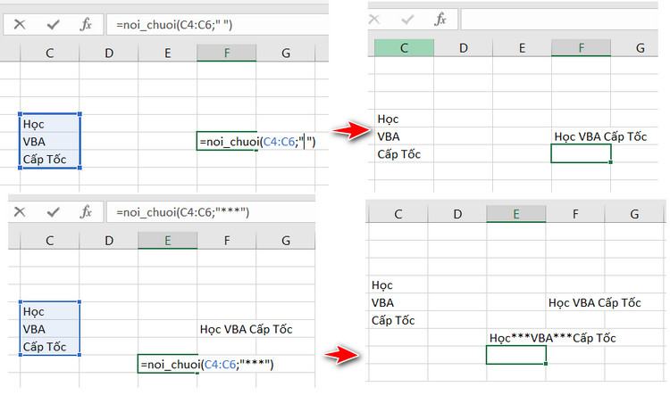Select the cell showing Học***VBA***Cấp Tốc
This screenshot has width=670, height=395.
[x=552, y=338]
